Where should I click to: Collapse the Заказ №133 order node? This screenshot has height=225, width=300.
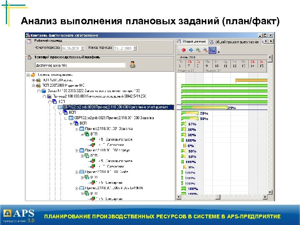click(39, 91)
